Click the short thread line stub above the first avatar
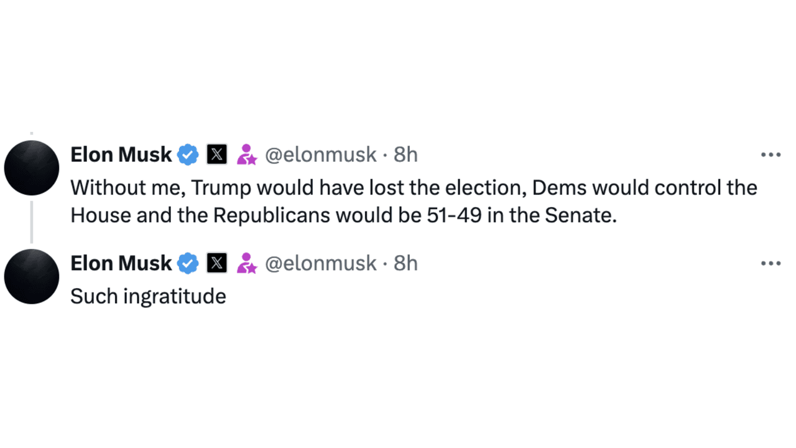The image size is (796, 448). coord(32,133)
